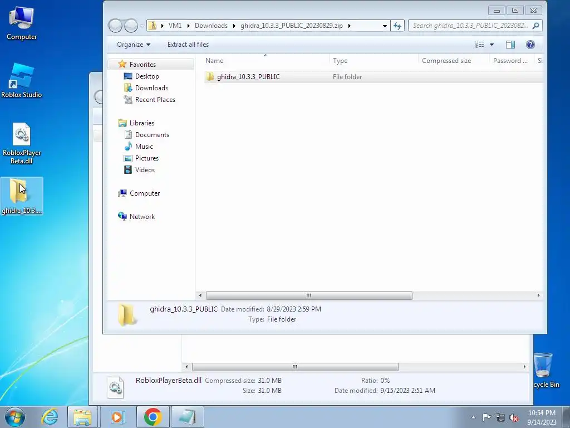The height and width of the screenshot is (428, 570).
Task: Select RobloxPlayerBeta.dll on the desktop
Action: pyautogui.click(x=22, y=143)
